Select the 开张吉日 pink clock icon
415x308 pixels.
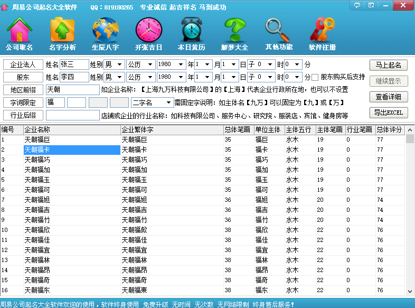point(149,31)
